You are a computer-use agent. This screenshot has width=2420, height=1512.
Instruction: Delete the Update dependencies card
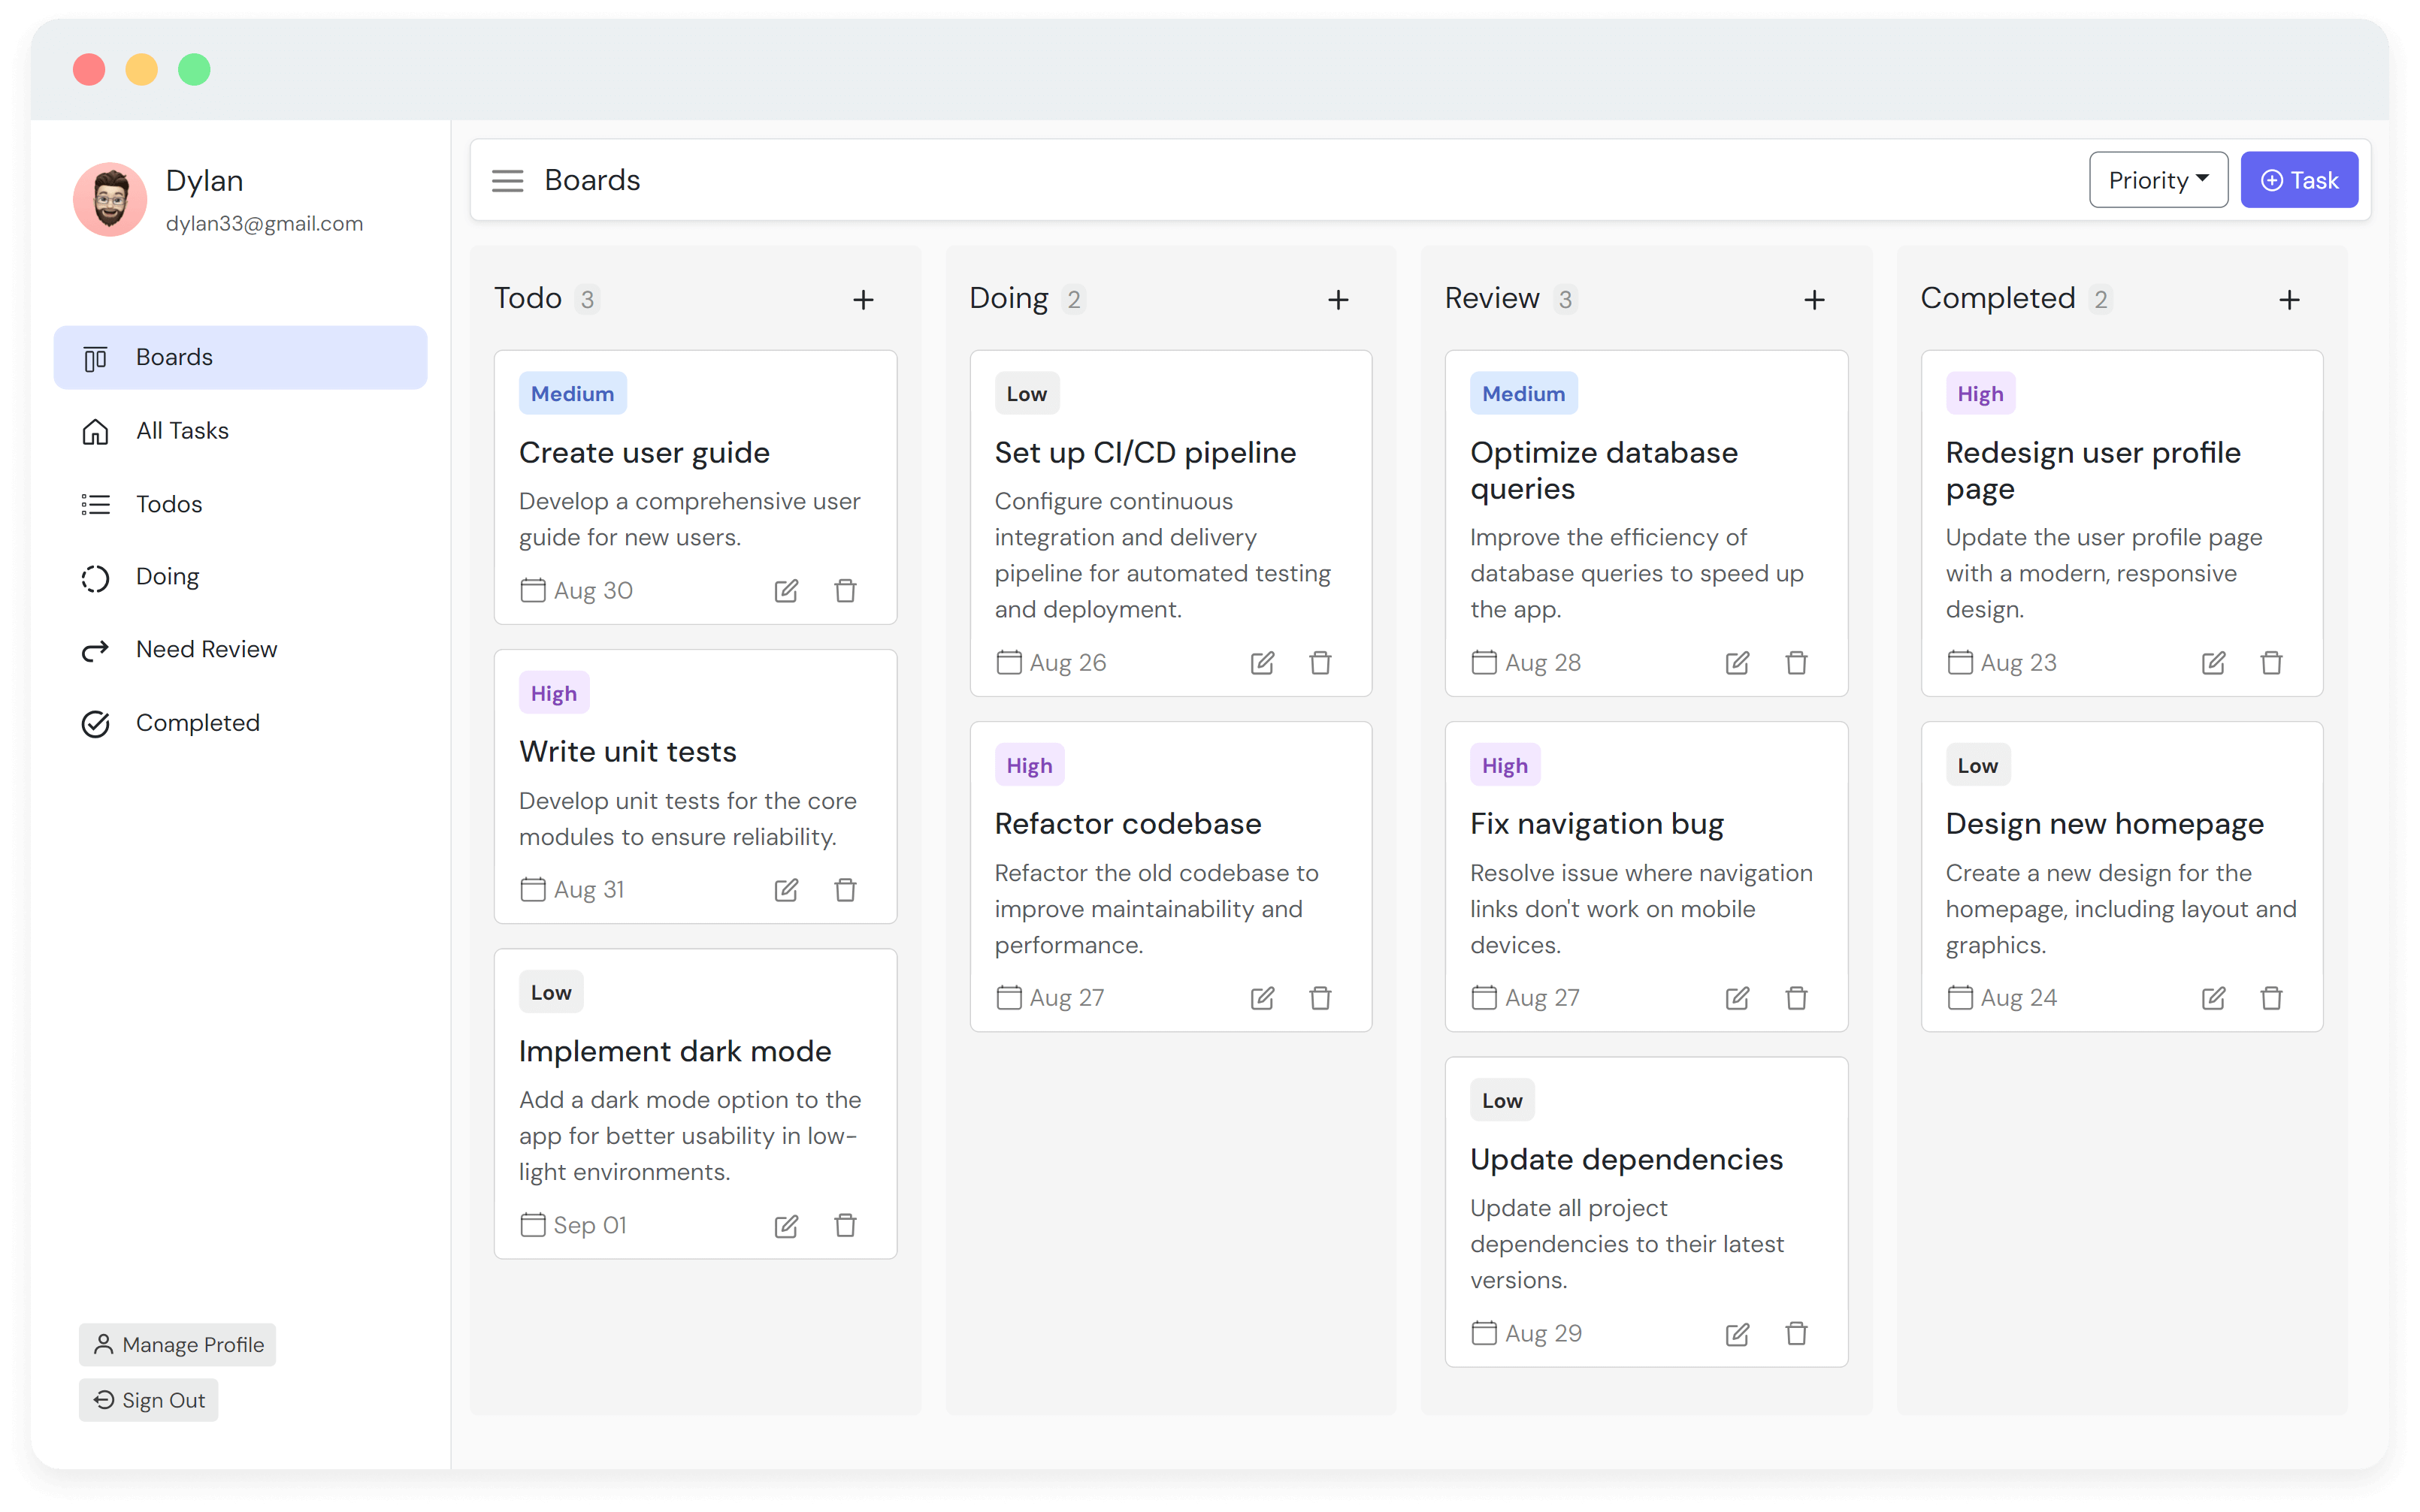[1795, 1334]
